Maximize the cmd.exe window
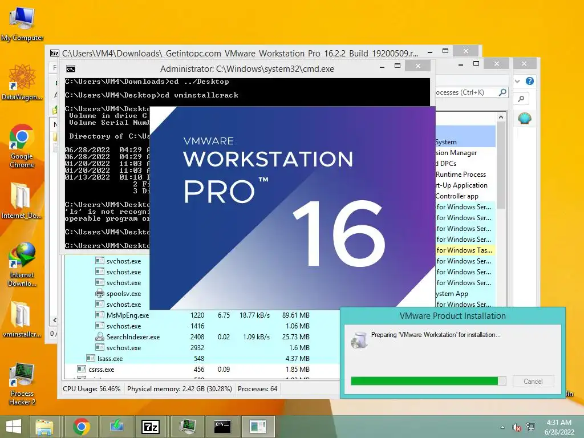The image size is (584, 438). (x=398, y=66)
